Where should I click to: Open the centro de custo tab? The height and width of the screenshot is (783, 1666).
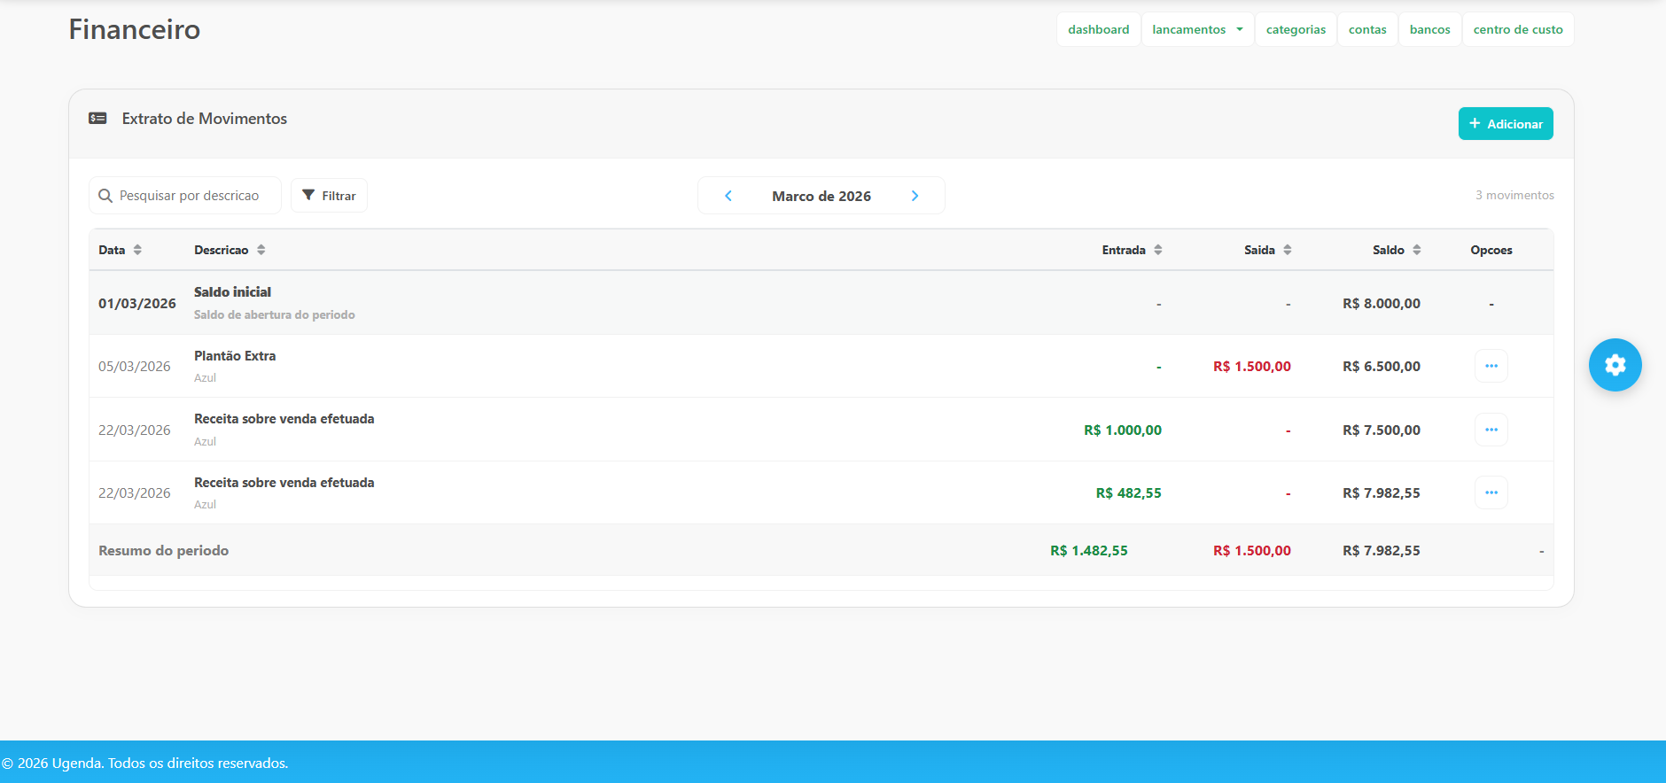[1517, 29]
